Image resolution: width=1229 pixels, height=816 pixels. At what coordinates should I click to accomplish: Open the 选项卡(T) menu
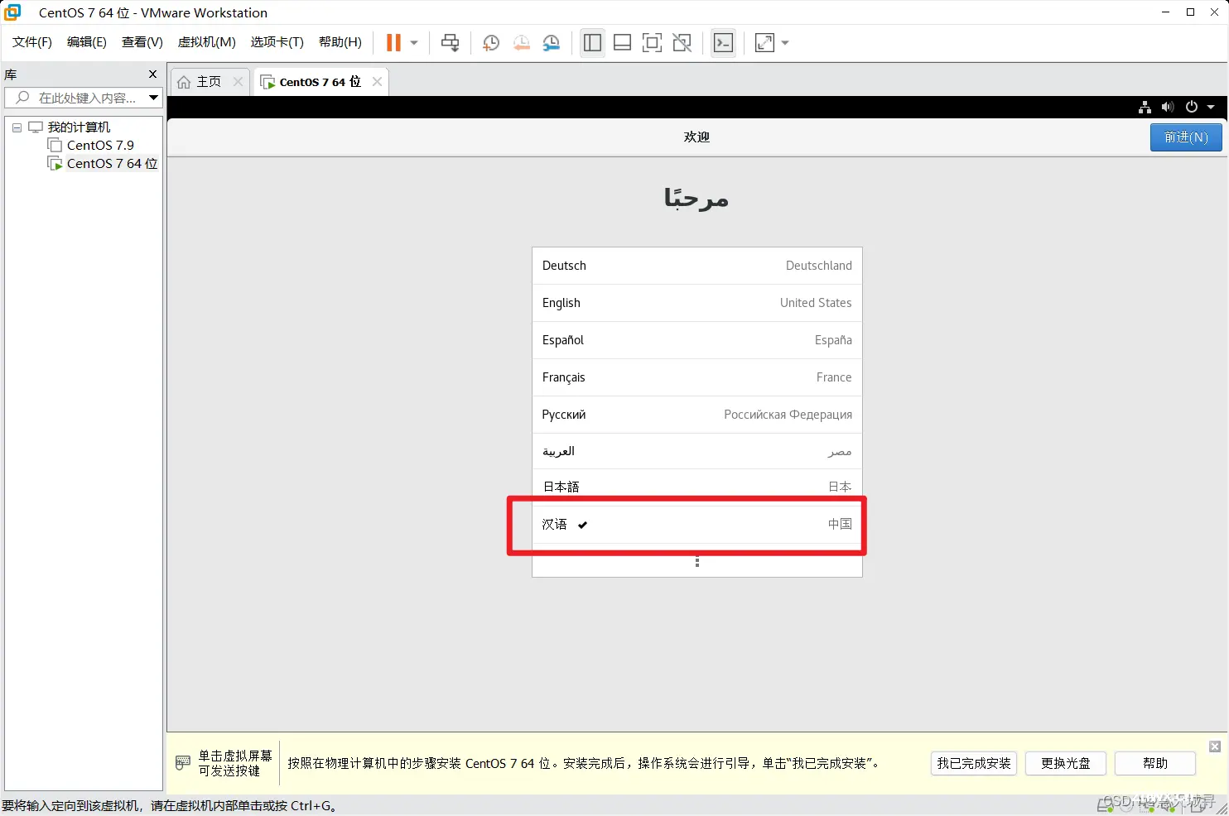tap(277, 42)
